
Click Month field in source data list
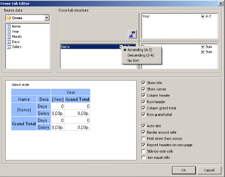[17, 37]
